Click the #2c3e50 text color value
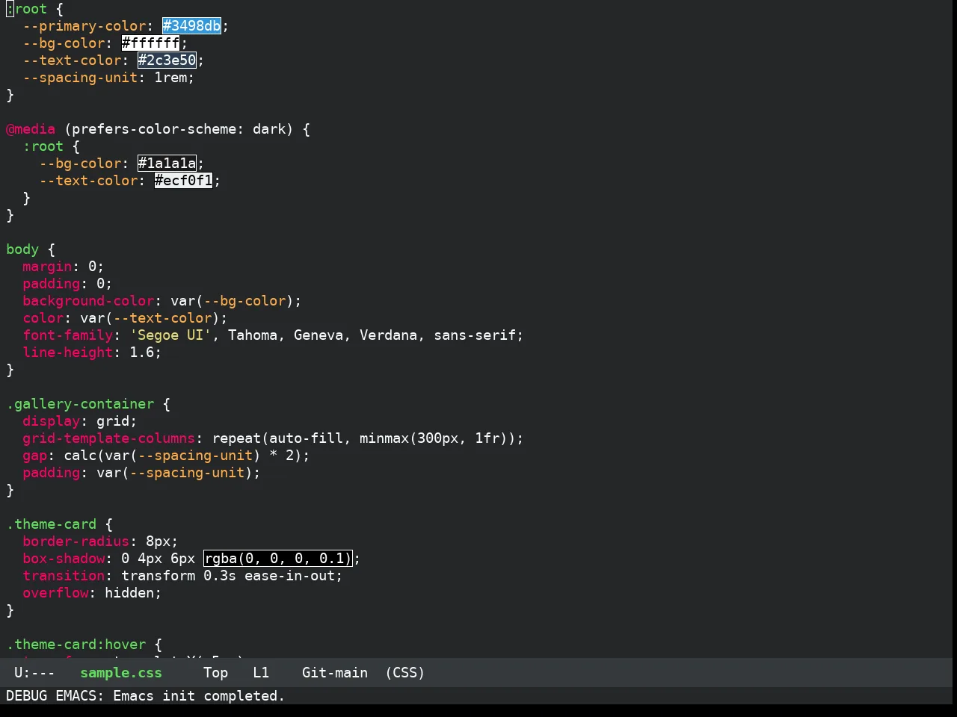 point(167,60)
